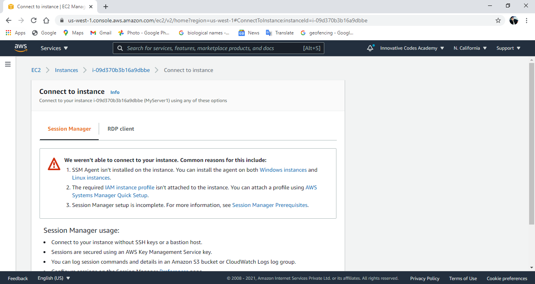Open the browser profile avatar

point(513,20)
